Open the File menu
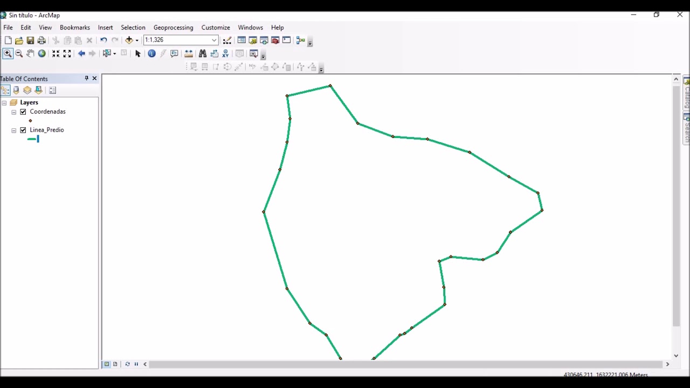690x388 pixels. coord(8,27)
